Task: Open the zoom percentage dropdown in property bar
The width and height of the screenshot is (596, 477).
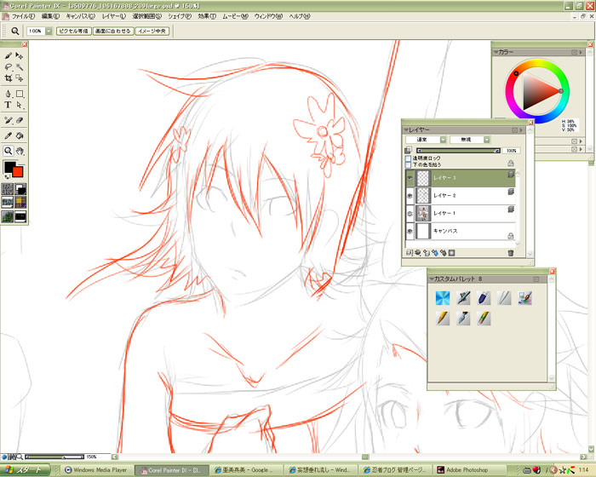Action: (x=49, y=31)
